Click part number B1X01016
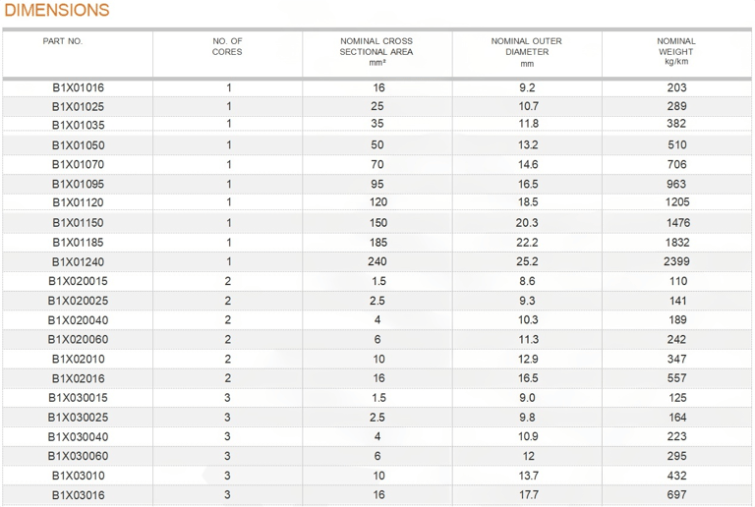755x507 pixels. pos(78,87)
